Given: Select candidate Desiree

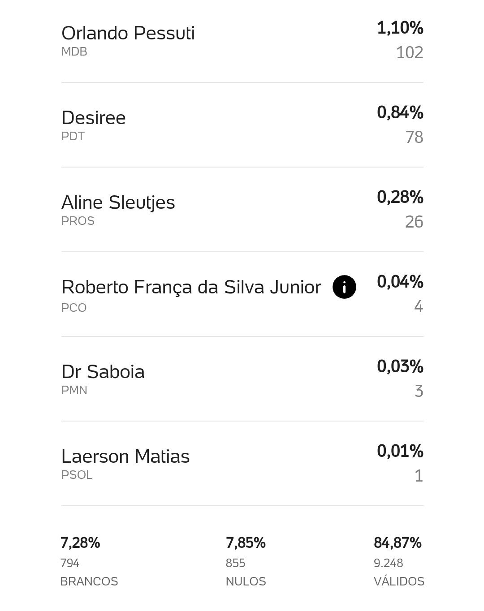Looking at the screenshot, I should (93, 118).
